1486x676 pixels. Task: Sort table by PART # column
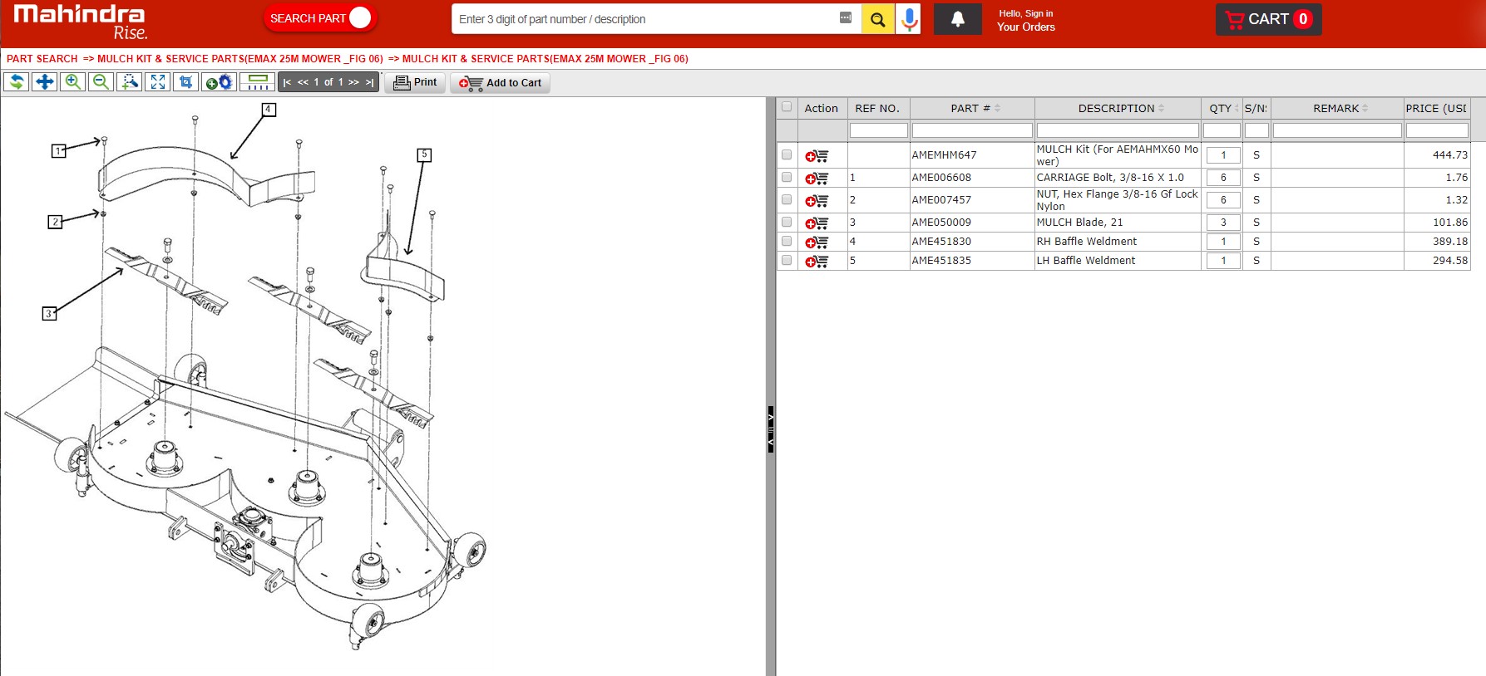[972, 108]
